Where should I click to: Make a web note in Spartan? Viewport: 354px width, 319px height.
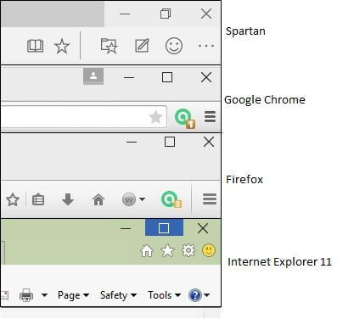(x=142, y=46)
